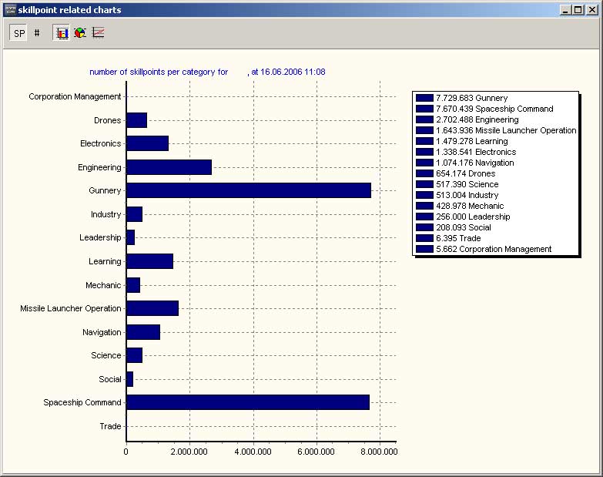Click the Gunnery axis label
This screenshot has height=477, width=603.
coord(105,190)
